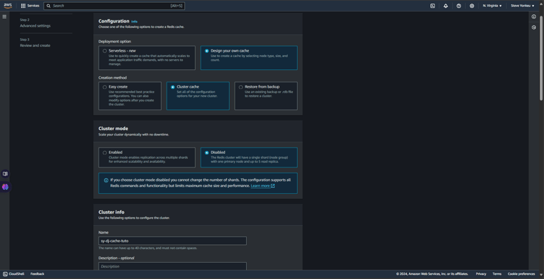This screenshot has width=544, height=279.
Task: Open the AWS console home logo
Action: pos(7,5)
